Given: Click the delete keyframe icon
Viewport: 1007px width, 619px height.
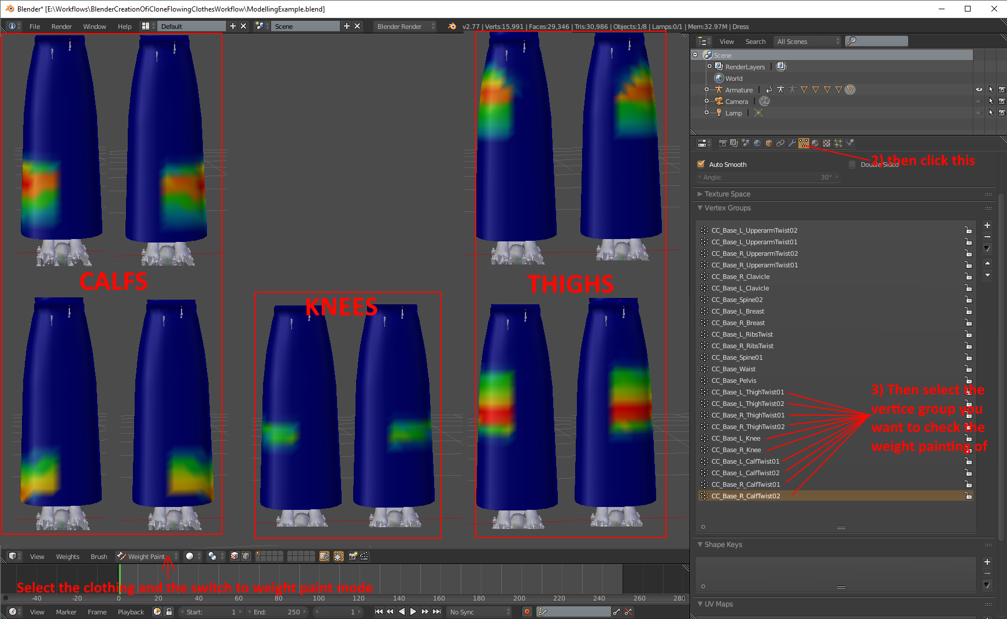Looking at the screenshot, I should tap(628, 611).
